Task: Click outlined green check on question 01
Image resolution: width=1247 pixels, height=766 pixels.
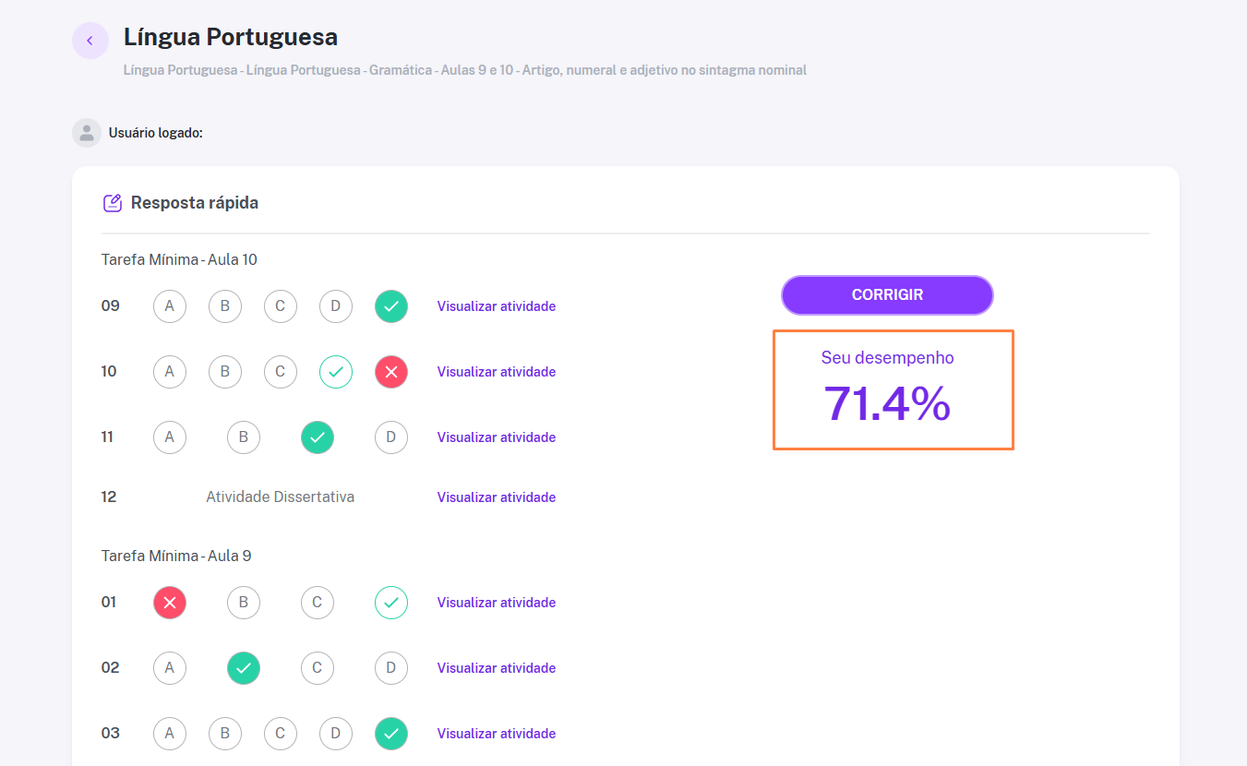Action: 391,603
